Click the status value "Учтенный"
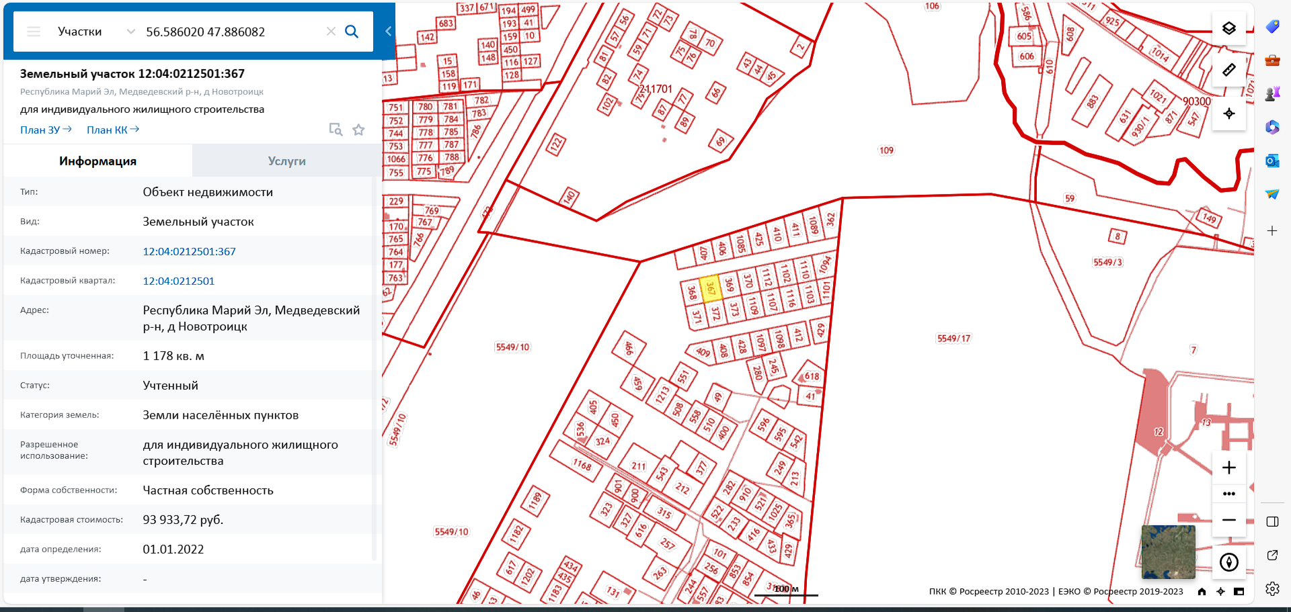Screen dimensions: 1291x612 (171, 386)
